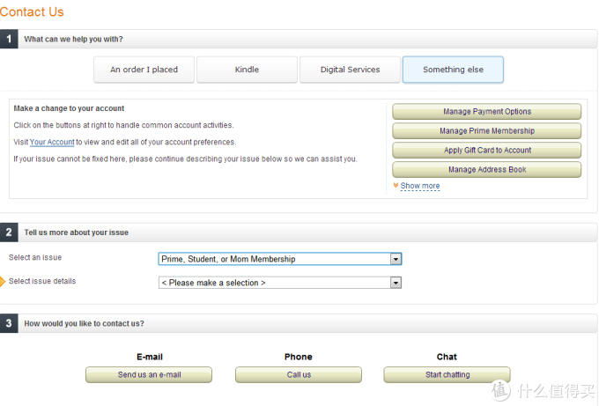The image size is (599, 406).
Task: Click the Contact Us page title
Action: 32,11
